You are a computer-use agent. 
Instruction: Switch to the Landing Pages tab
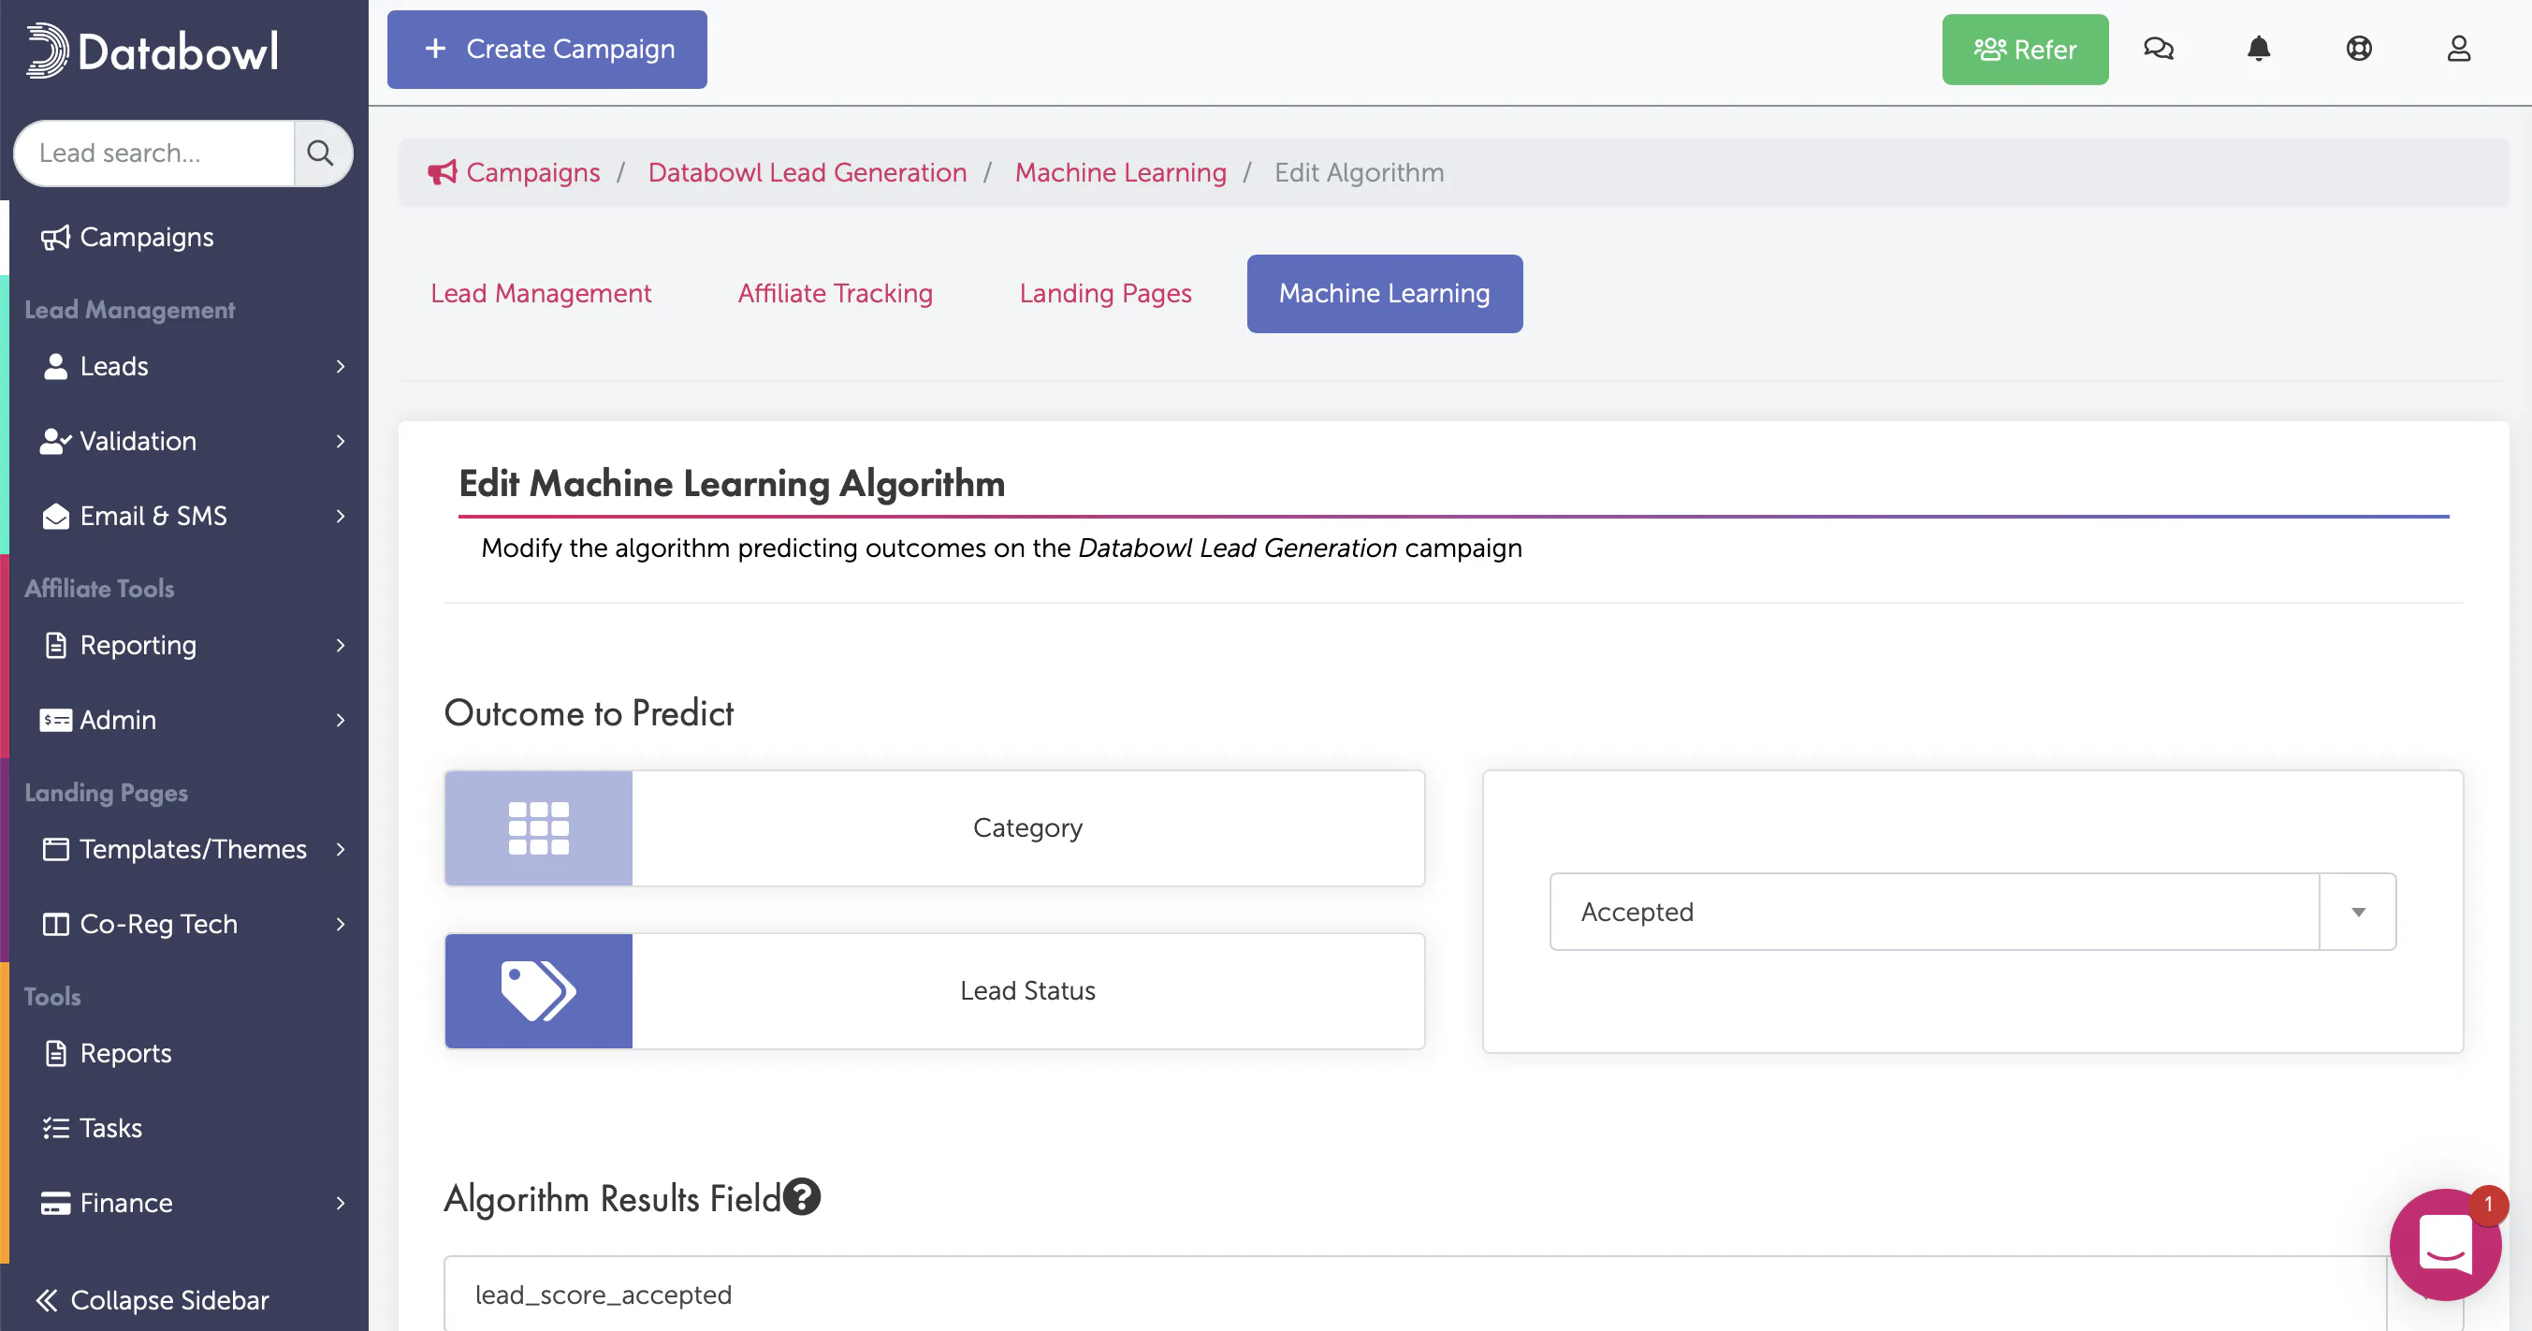point(1105,293)
